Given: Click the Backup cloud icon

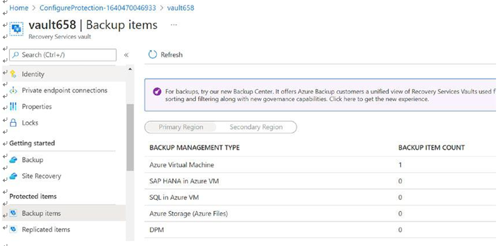Looking at the screenshot, I should point(13,160).
